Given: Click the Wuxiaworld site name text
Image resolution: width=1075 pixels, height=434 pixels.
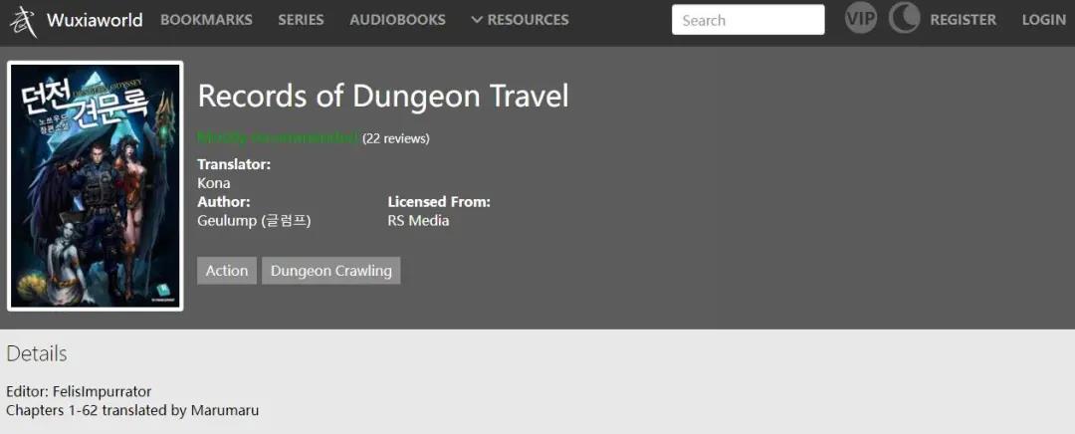Looking at the screenshot, I should [x=95, y=20].
